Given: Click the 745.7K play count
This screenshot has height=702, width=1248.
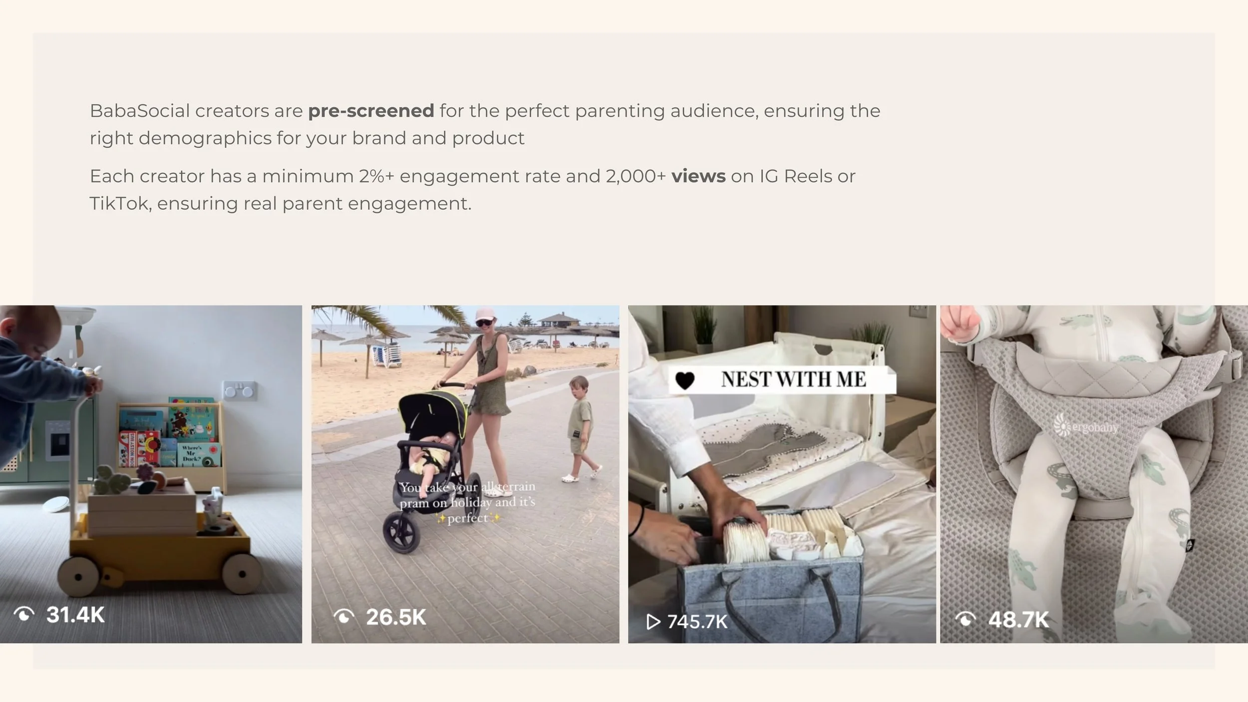Looking at the screenshot, I should tap(697, 622).
